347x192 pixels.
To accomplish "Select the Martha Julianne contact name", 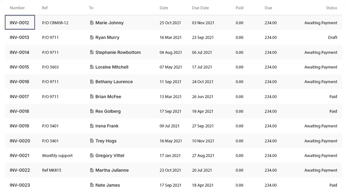I will [x=112, y=171].
